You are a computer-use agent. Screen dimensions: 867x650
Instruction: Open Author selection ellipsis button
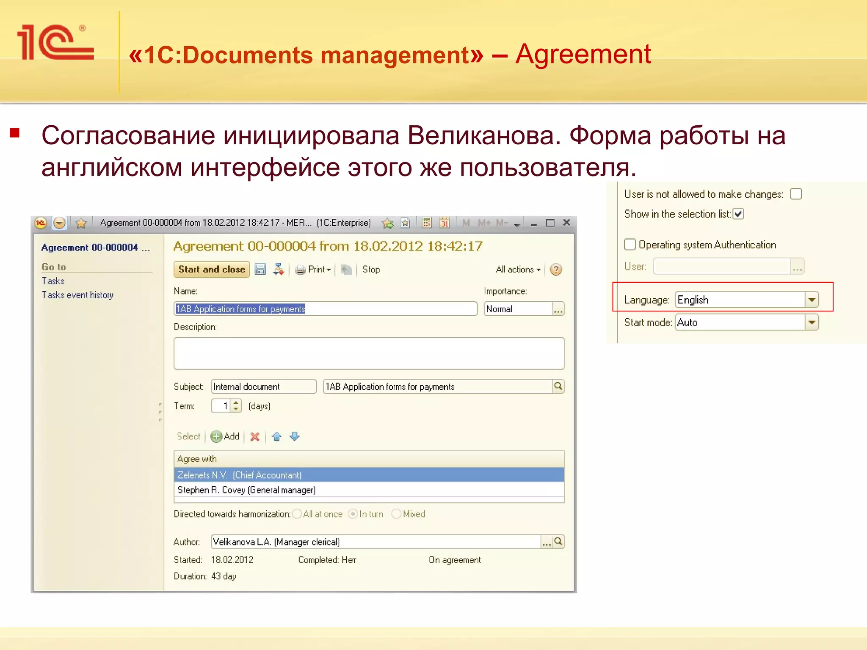click(x=547, y=542)
